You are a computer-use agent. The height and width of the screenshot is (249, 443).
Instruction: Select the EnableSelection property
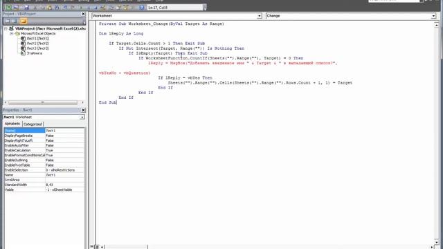[44, 170]
